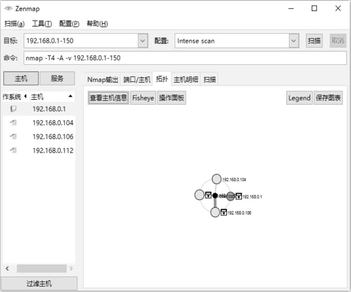
Task: Sort hosts using the 主机 column sort arrow
Action: click(70, 96)
